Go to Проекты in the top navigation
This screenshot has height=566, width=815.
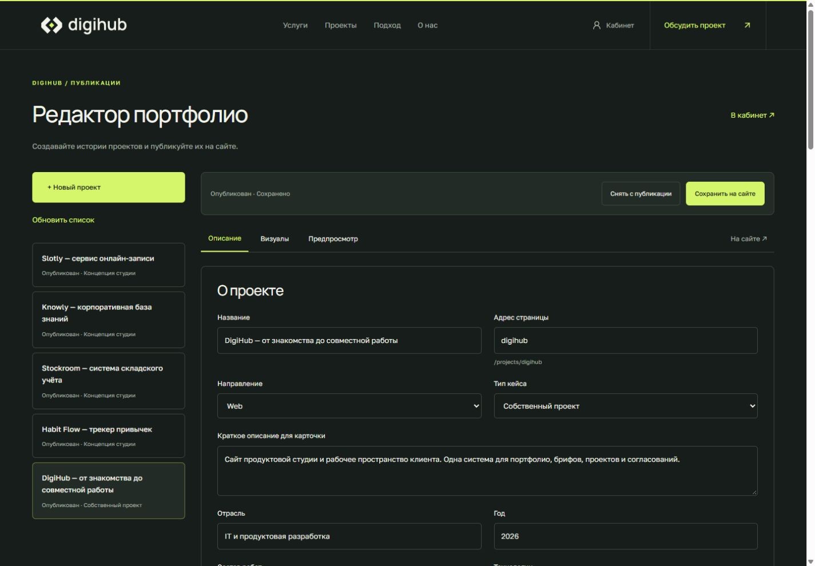point(340,25)
